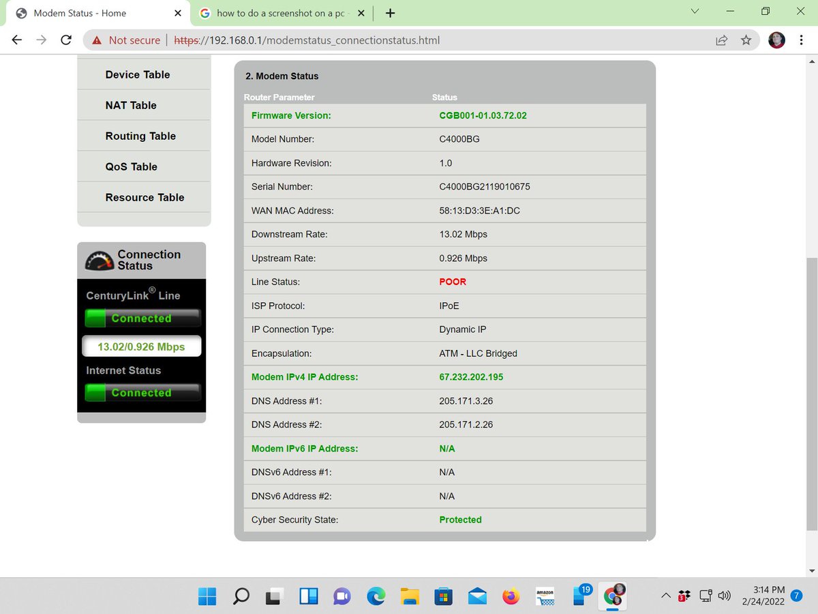This screenshot has height=614, width=818.
Task: Click the 2. Modem Status heading
Action: tap(282, 76)
